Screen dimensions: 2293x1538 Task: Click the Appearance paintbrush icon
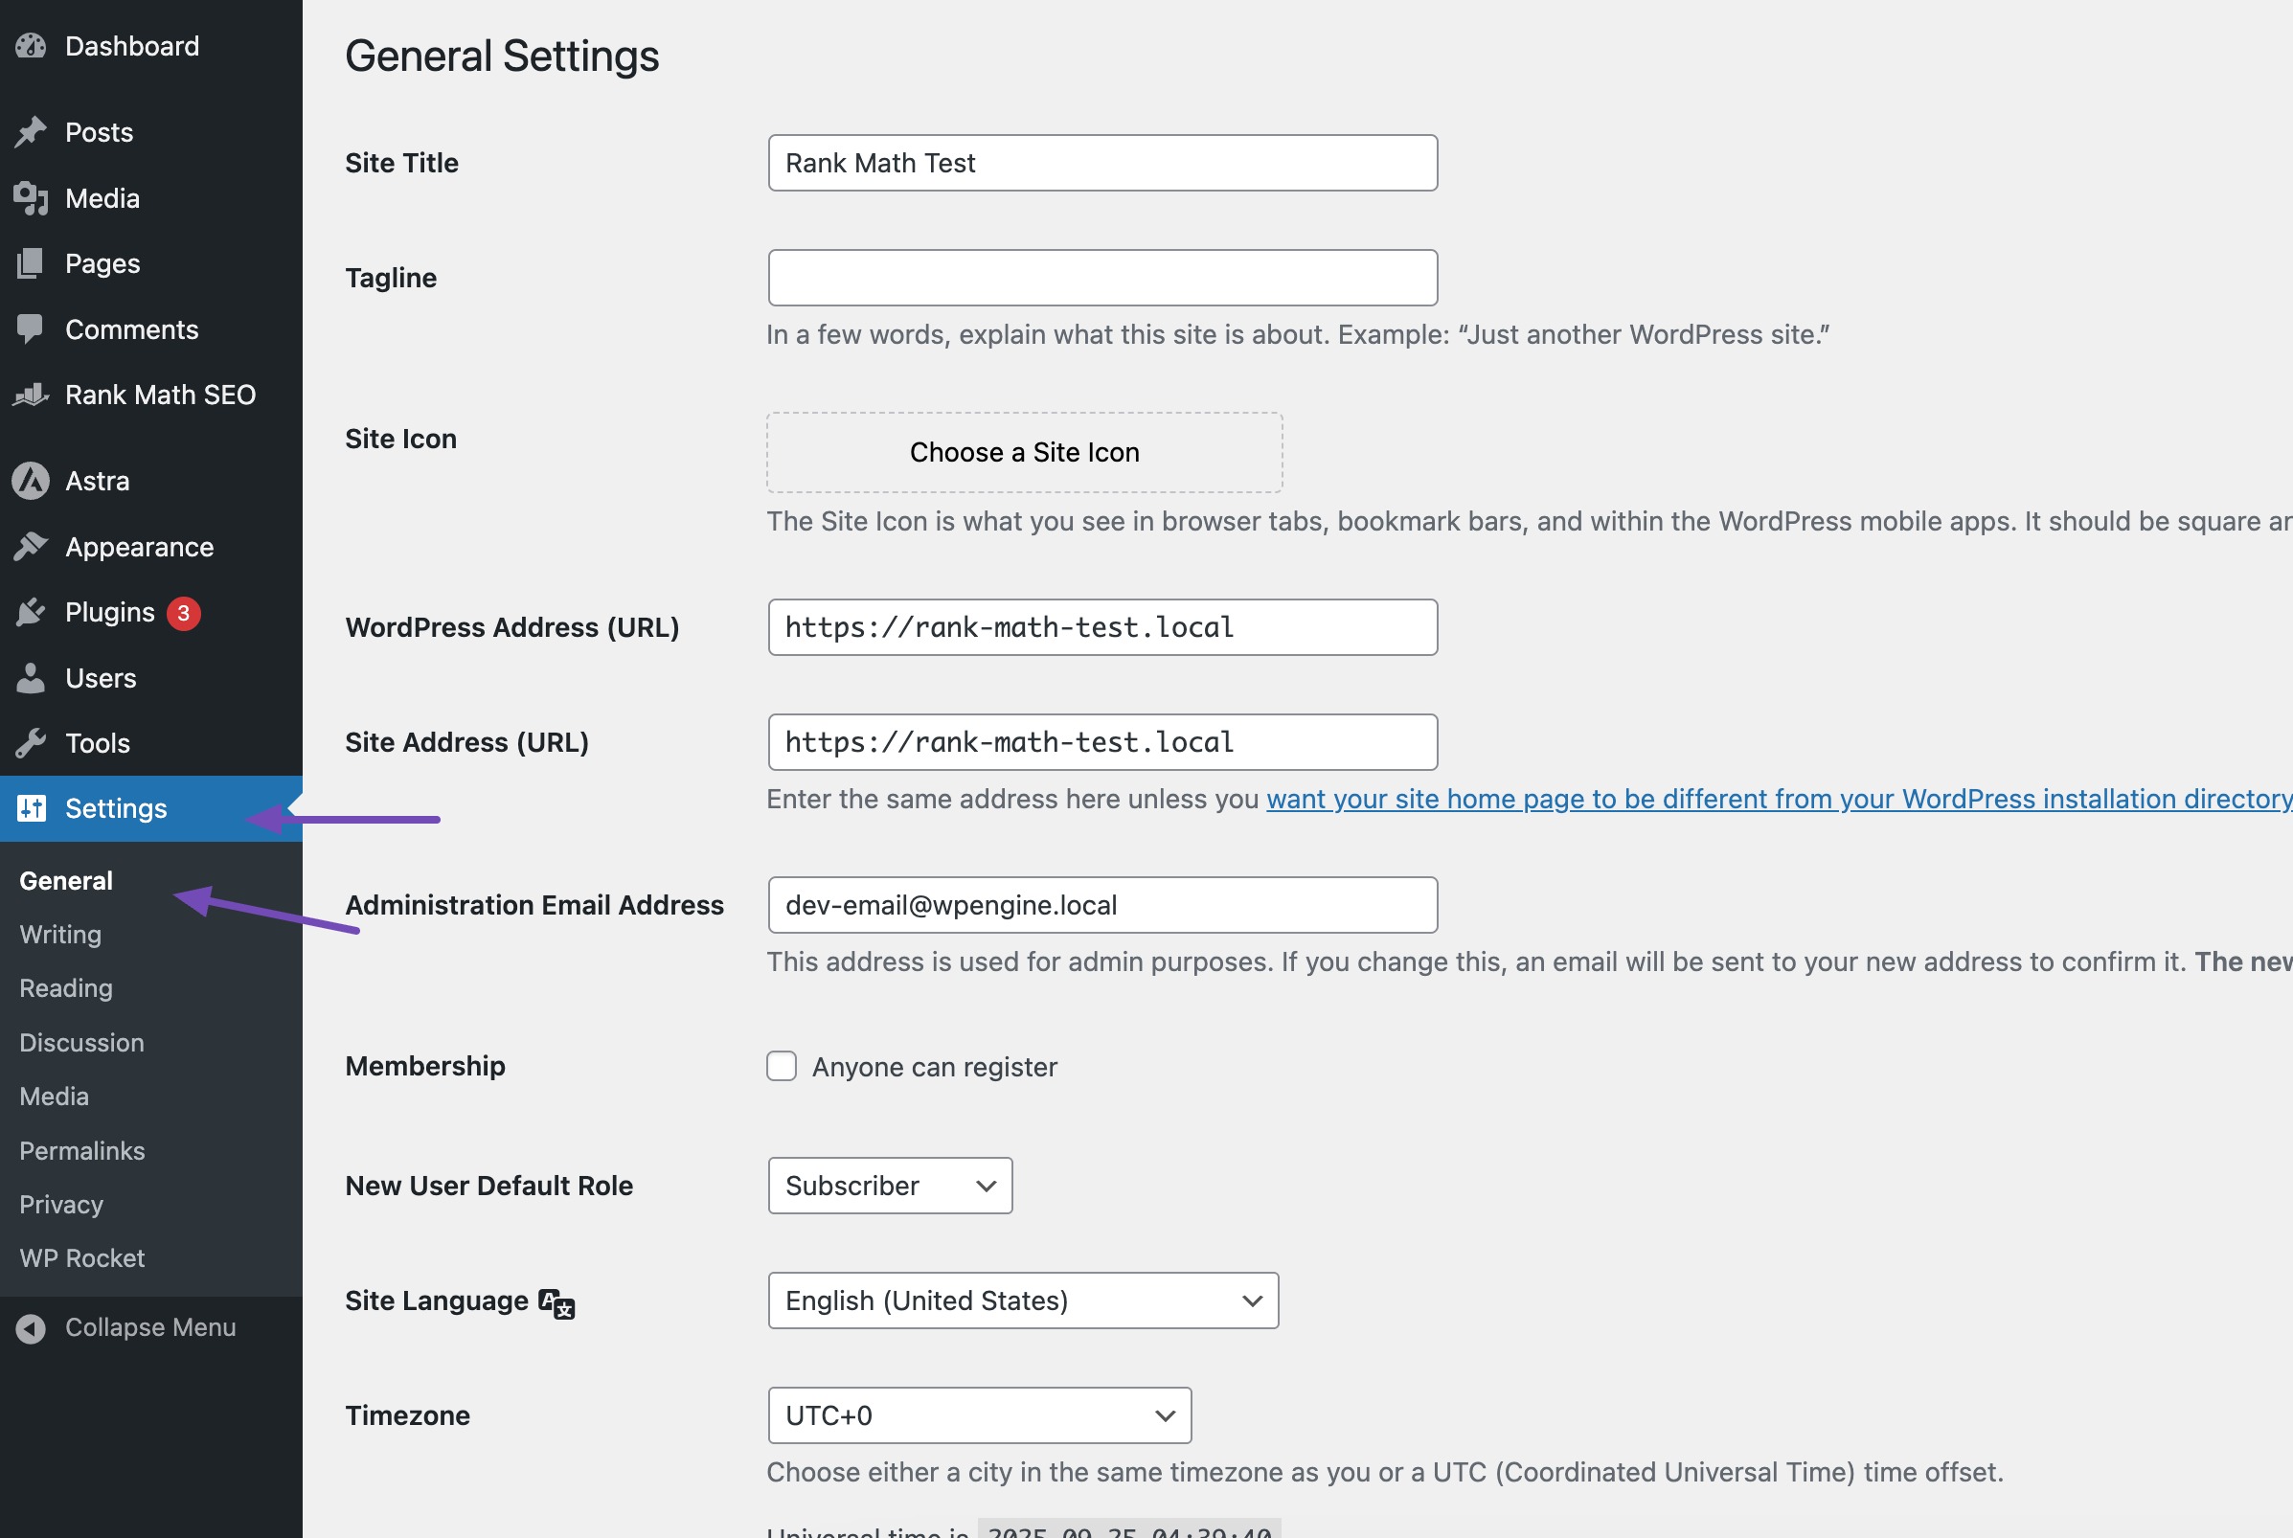32,548
